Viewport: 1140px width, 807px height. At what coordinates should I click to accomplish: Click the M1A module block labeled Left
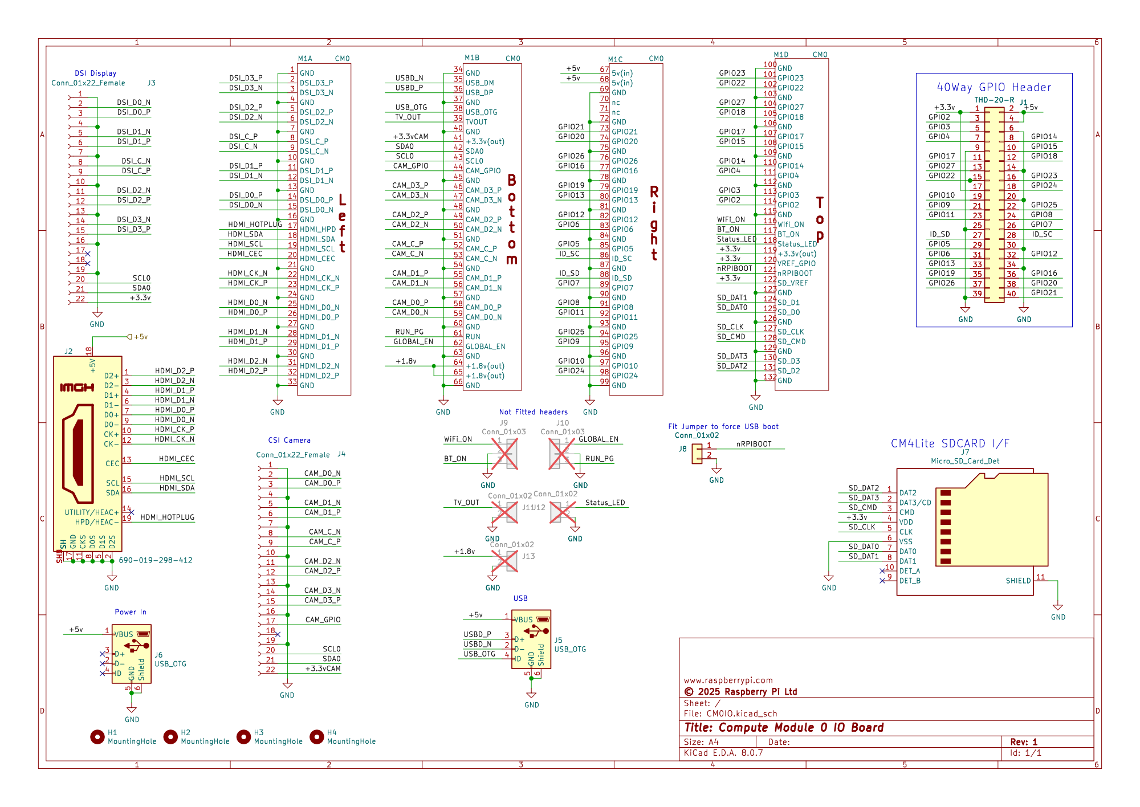[324, 228]
